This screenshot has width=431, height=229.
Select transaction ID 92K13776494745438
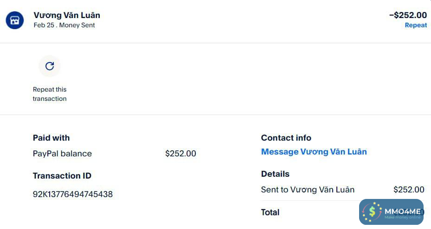pos(73,194)
